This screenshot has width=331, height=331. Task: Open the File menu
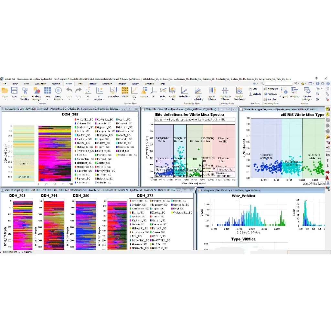[x=4, y=84]
